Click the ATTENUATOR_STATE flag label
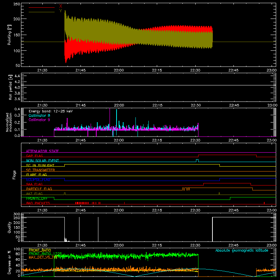280x280 pixels. (x=42, y=151)
